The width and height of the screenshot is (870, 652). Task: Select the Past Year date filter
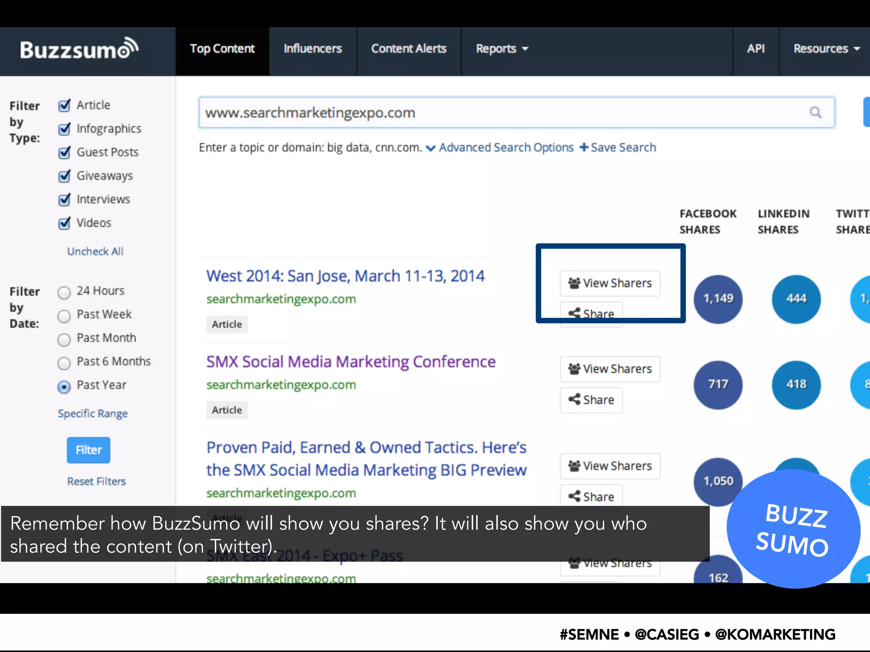point(64,387)
